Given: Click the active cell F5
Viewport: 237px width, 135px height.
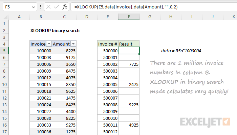Looking at the screenshot, I should 129,51.
